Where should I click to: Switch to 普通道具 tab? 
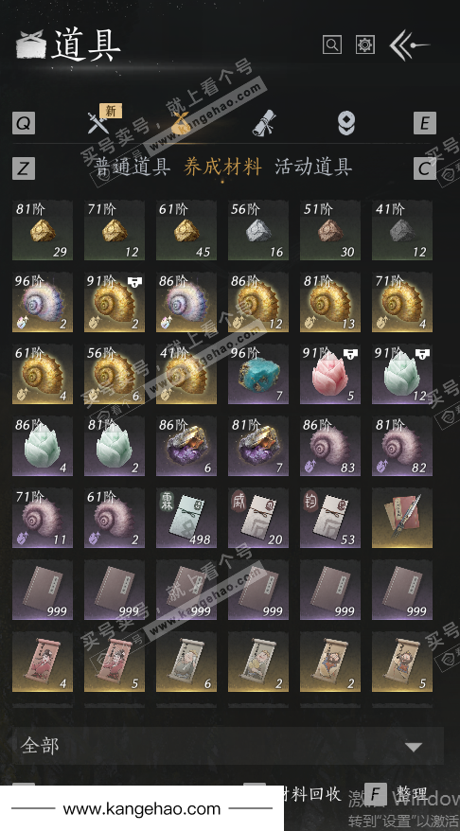133,167
